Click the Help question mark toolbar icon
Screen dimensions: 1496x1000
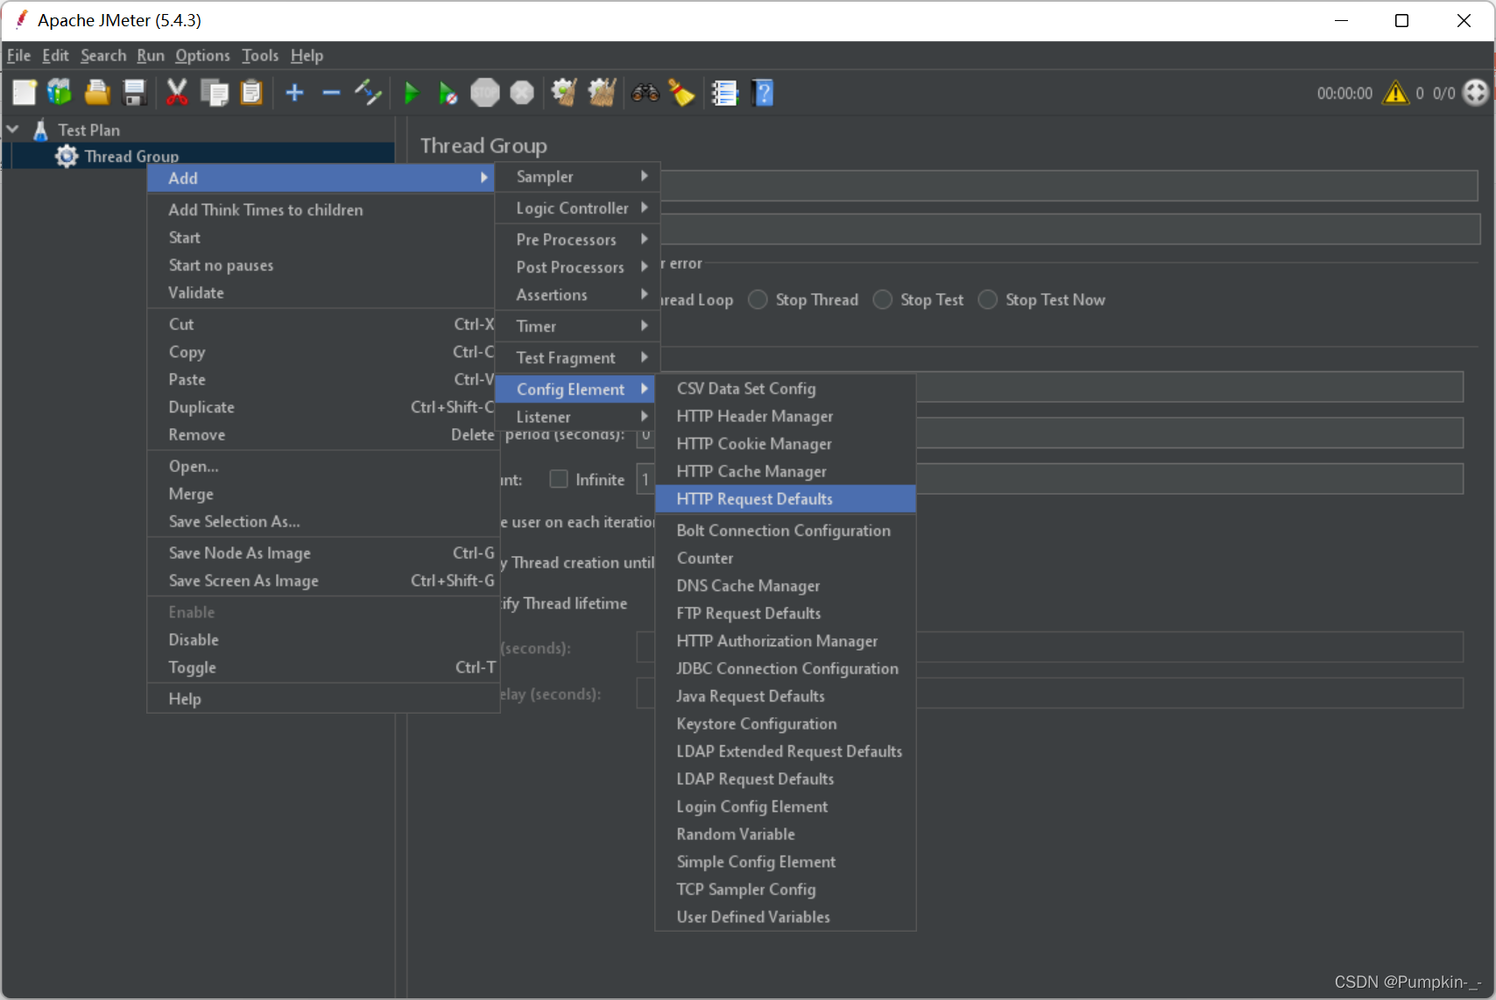pyautogui.click(x=763, y=92)
